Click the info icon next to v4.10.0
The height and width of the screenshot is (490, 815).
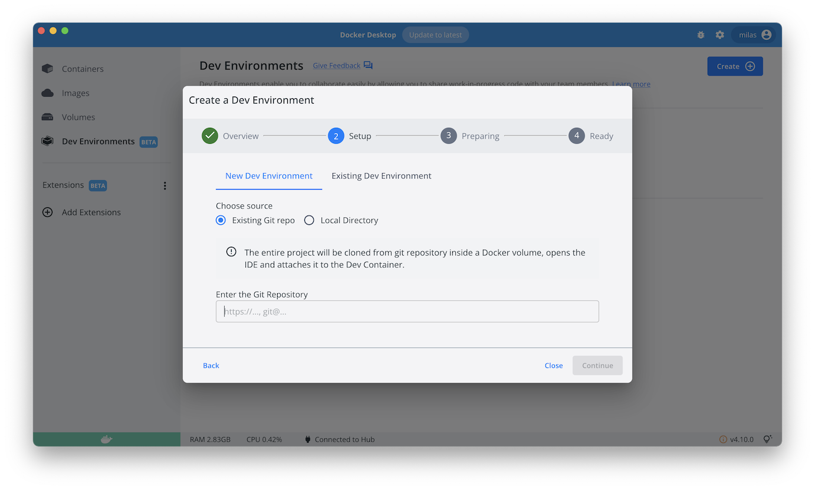[723, 439]
